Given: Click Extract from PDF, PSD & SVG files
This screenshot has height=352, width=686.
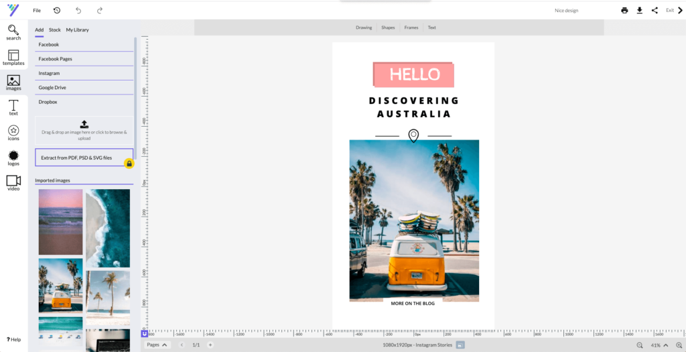Looking at the screenshot, I should coord(76,158).
